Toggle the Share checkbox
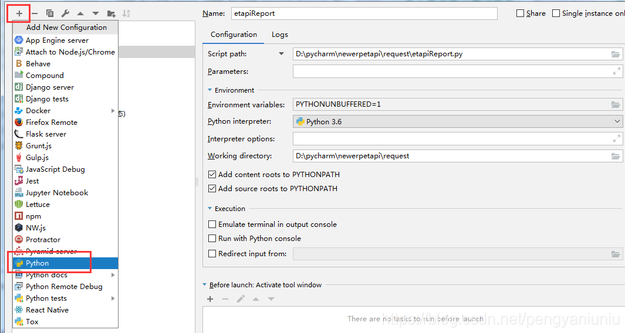The height and width of the screenshot is (333, 625). pyautogui.click(x=520, y=13)
